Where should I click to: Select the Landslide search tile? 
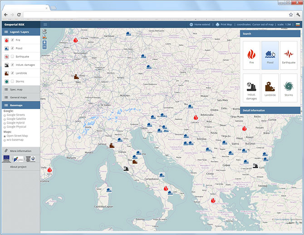(x=270, y=88)
